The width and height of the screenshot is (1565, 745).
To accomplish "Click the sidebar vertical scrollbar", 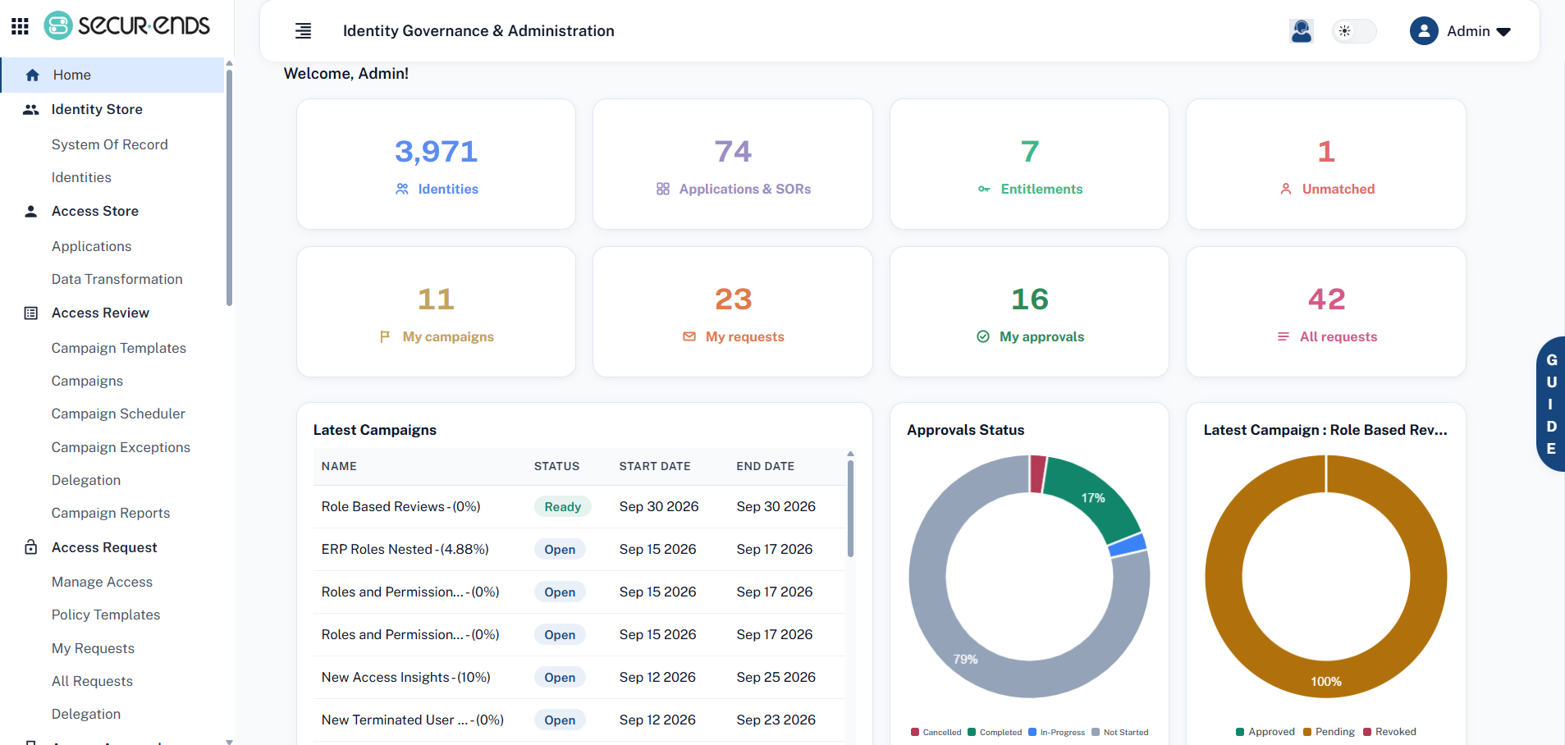I will (229, 189).
